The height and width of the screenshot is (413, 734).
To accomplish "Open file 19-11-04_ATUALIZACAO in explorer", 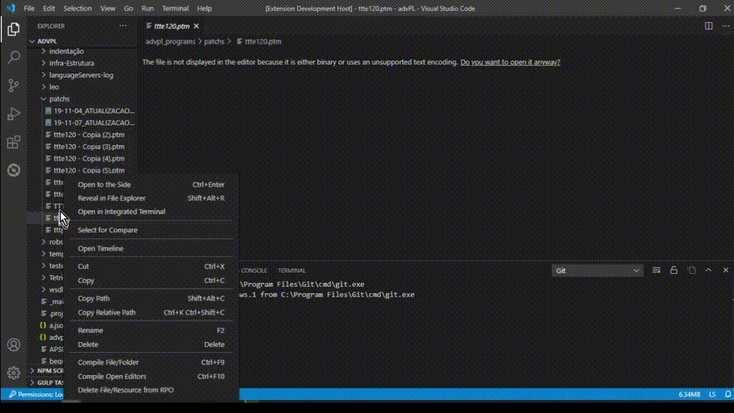I will 90,110.
